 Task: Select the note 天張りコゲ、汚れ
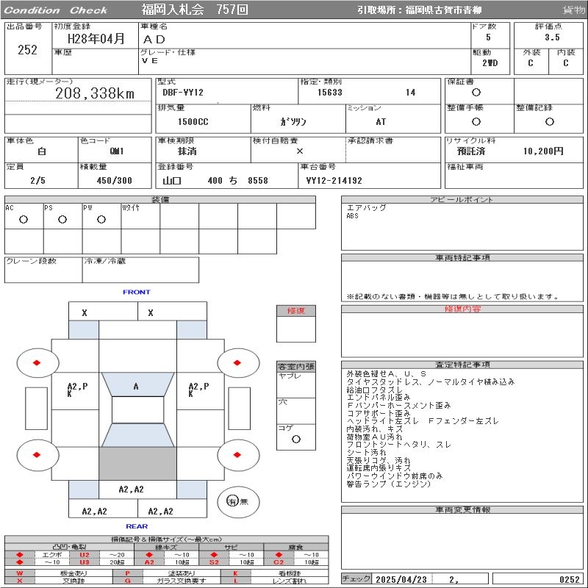[x=379, y=460]
